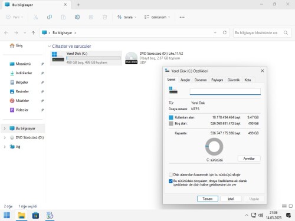The width and height of the screenshot is (295, 221).
Task: Switch to the Araçlar tab
Action: tap(185, 80)
